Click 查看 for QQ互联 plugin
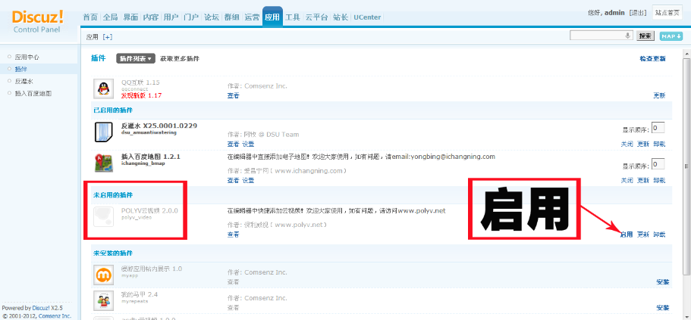This screenshot has width=691, height=320. (233, 95)
